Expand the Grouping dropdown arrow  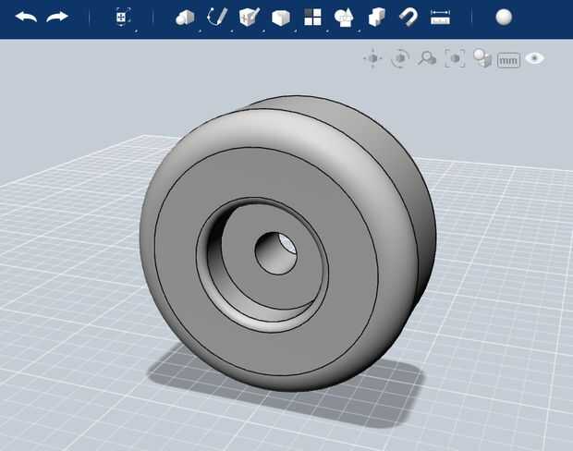pyautogui.click(x=359, y=31)
